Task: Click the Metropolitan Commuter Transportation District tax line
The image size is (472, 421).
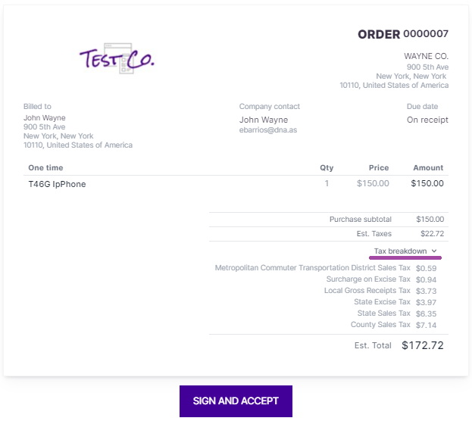Action: 312,268
